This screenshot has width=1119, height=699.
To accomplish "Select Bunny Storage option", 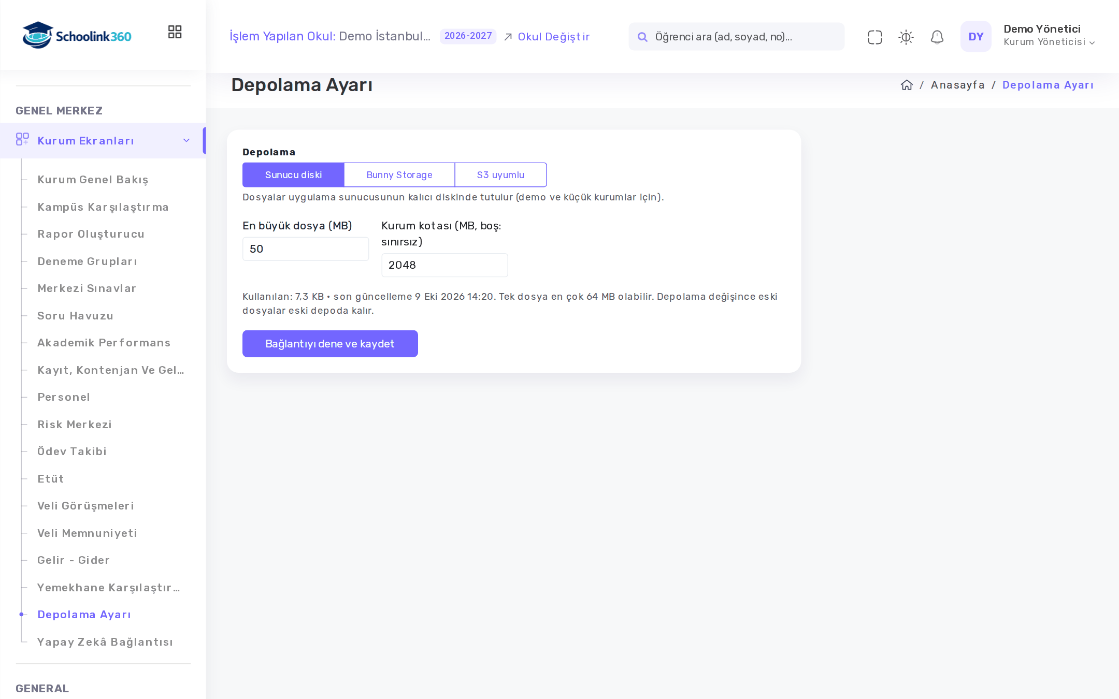I will [399, 174].
